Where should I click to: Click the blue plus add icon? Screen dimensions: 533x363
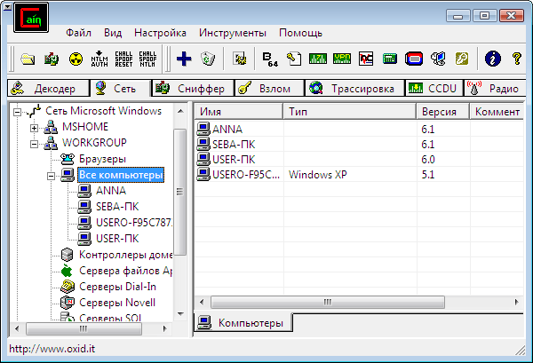184,59
